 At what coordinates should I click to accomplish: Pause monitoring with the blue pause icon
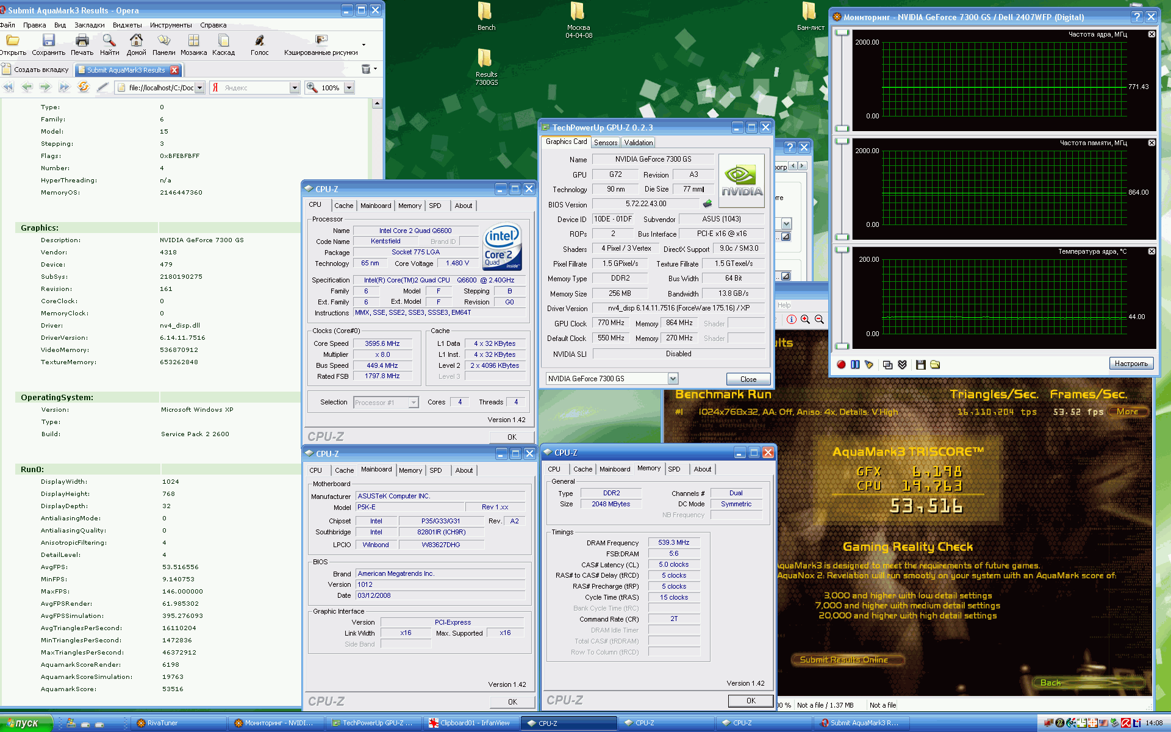pyautogui.click(x=855, y=364)
